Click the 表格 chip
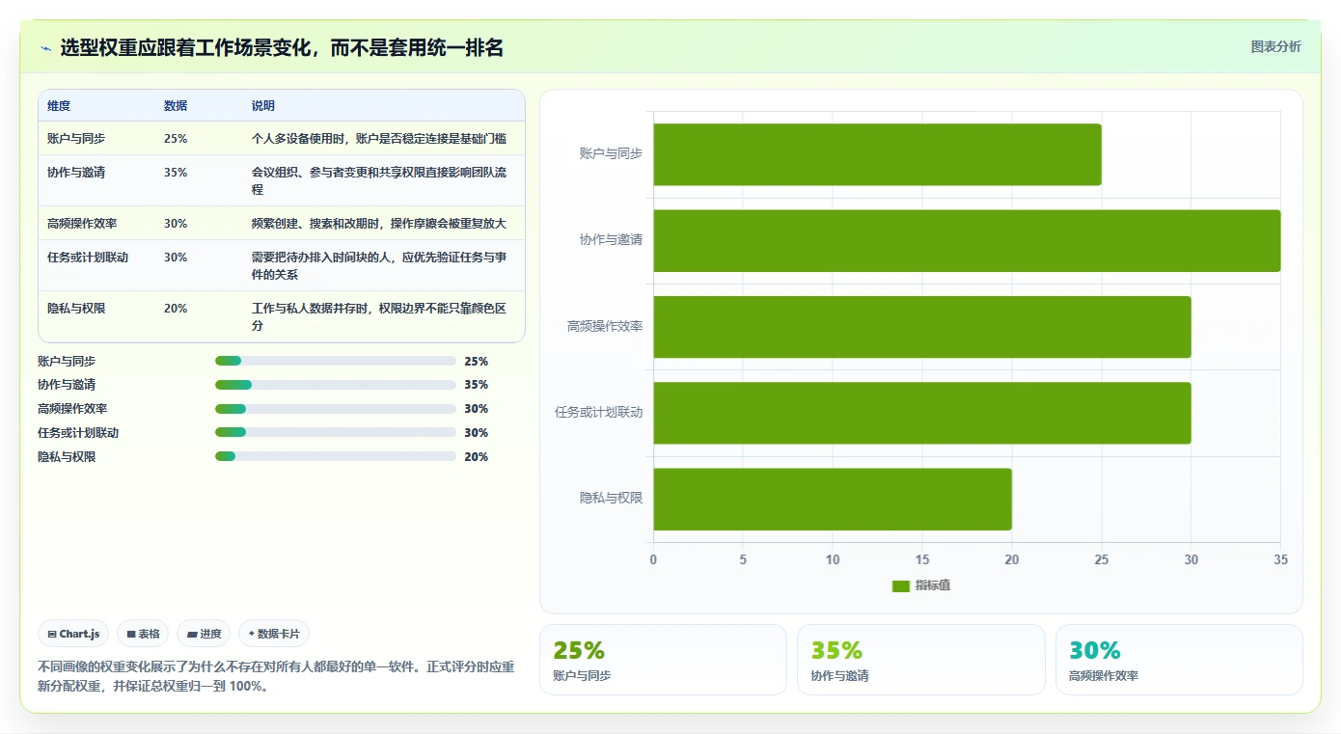The width and height of the screenshot is (1341, 734). (x=143, y=634)
